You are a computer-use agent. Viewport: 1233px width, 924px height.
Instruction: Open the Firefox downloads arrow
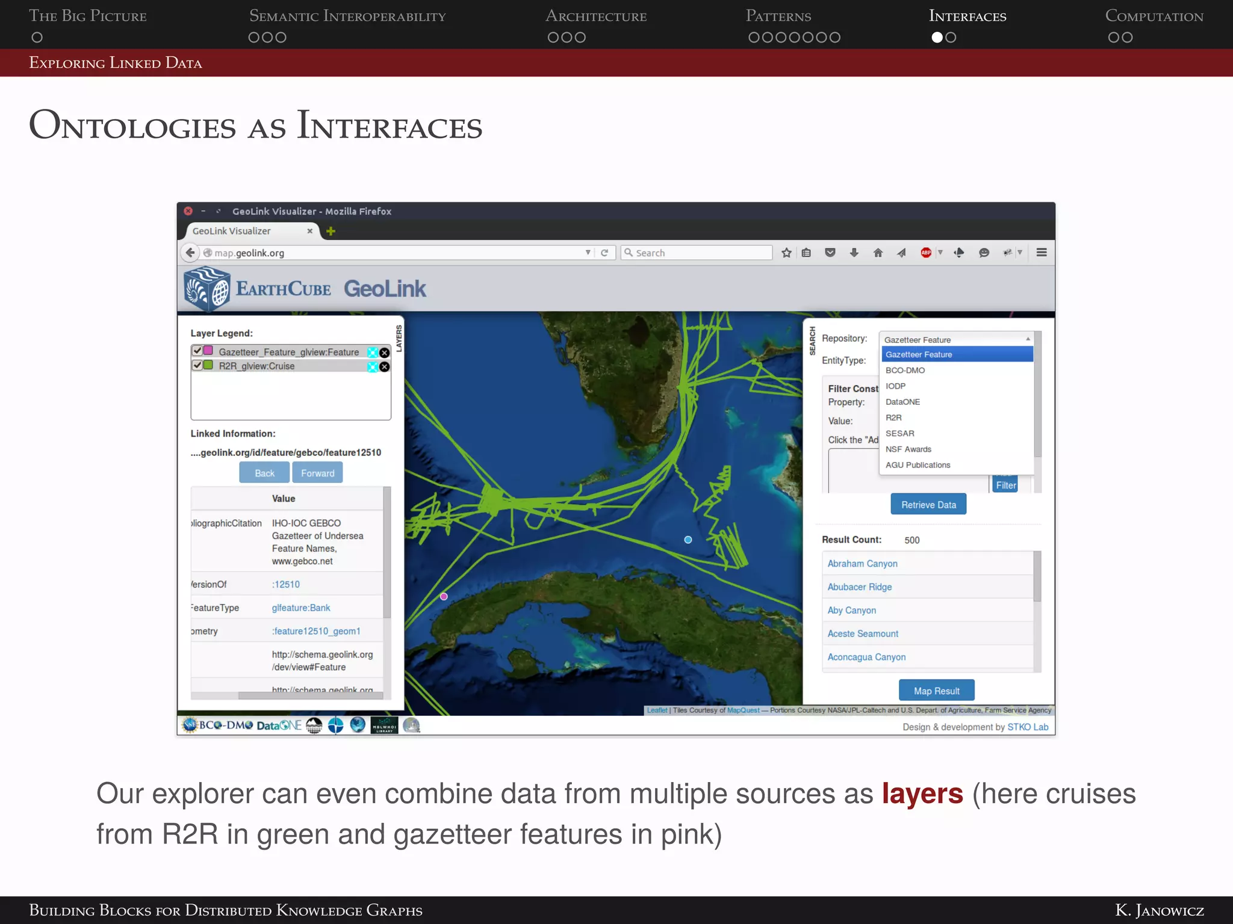(854, 253)
